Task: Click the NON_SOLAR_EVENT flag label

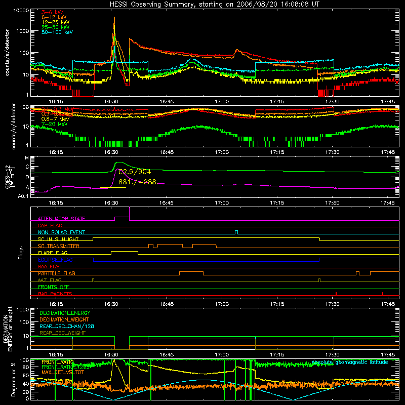Action: [x=61, y=232]
